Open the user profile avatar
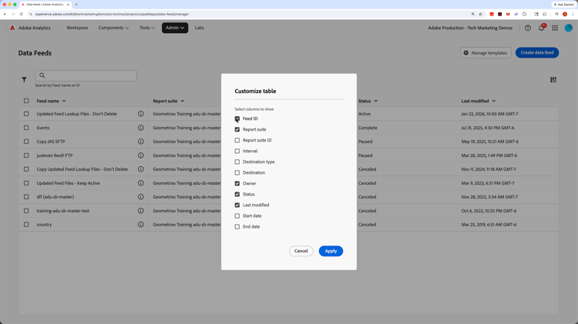This screenshot has width=578, height=324. (569, 28)
